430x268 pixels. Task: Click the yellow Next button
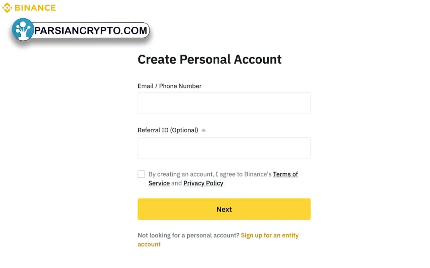[x=224, y=209]
